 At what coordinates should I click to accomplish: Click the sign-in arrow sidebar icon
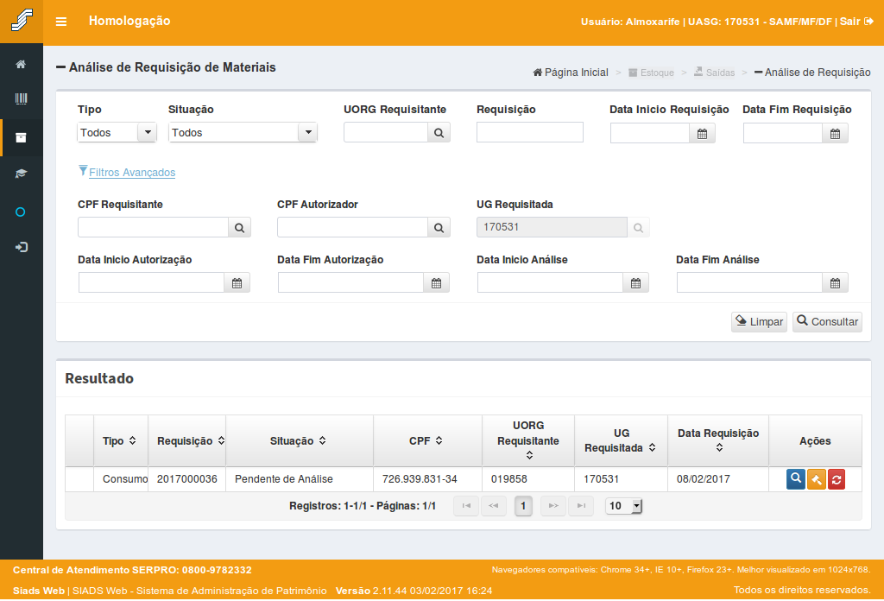point(21,247)
